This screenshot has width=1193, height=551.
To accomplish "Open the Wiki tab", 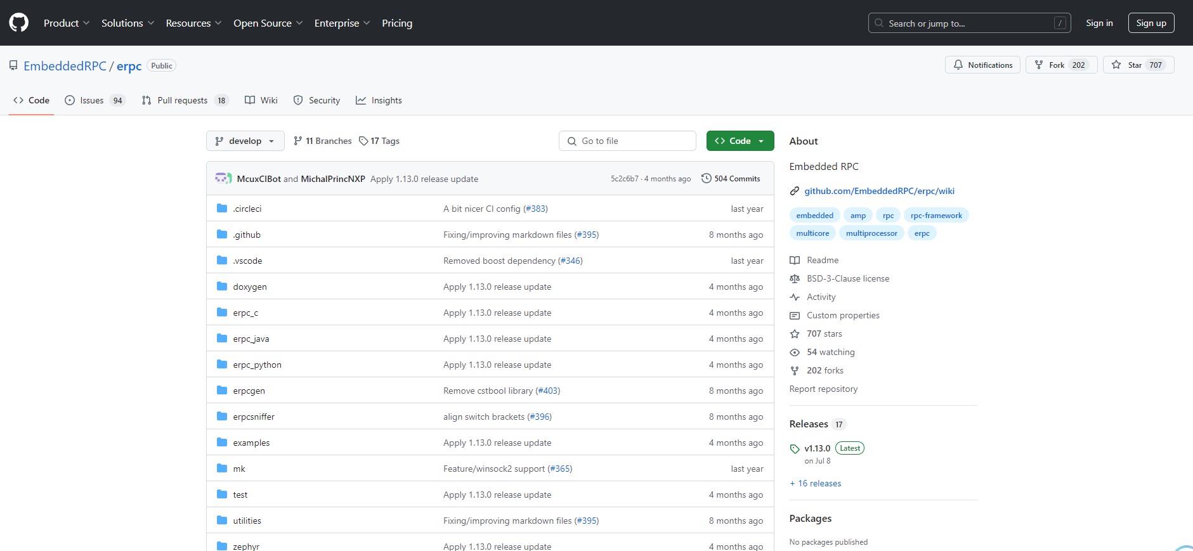I will pyautogui.click(x=261, y=100).
